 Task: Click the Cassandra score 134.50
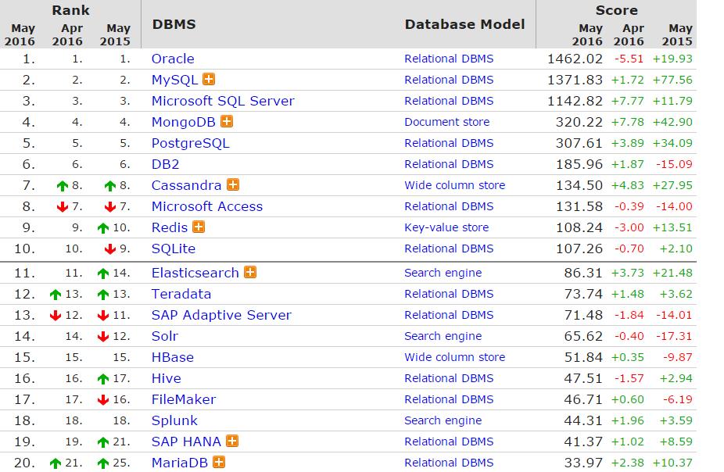tap(579, 185)
